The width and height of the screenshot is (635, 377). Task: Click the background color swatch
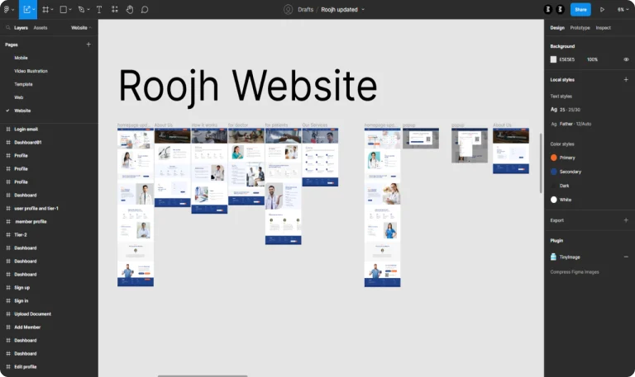coord(553,59)
